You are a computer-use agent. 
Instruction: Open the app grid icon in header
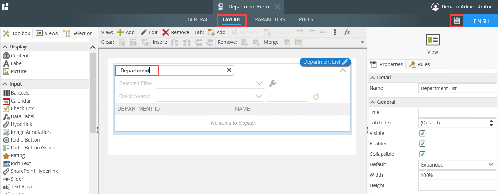(x=5, y=7)
